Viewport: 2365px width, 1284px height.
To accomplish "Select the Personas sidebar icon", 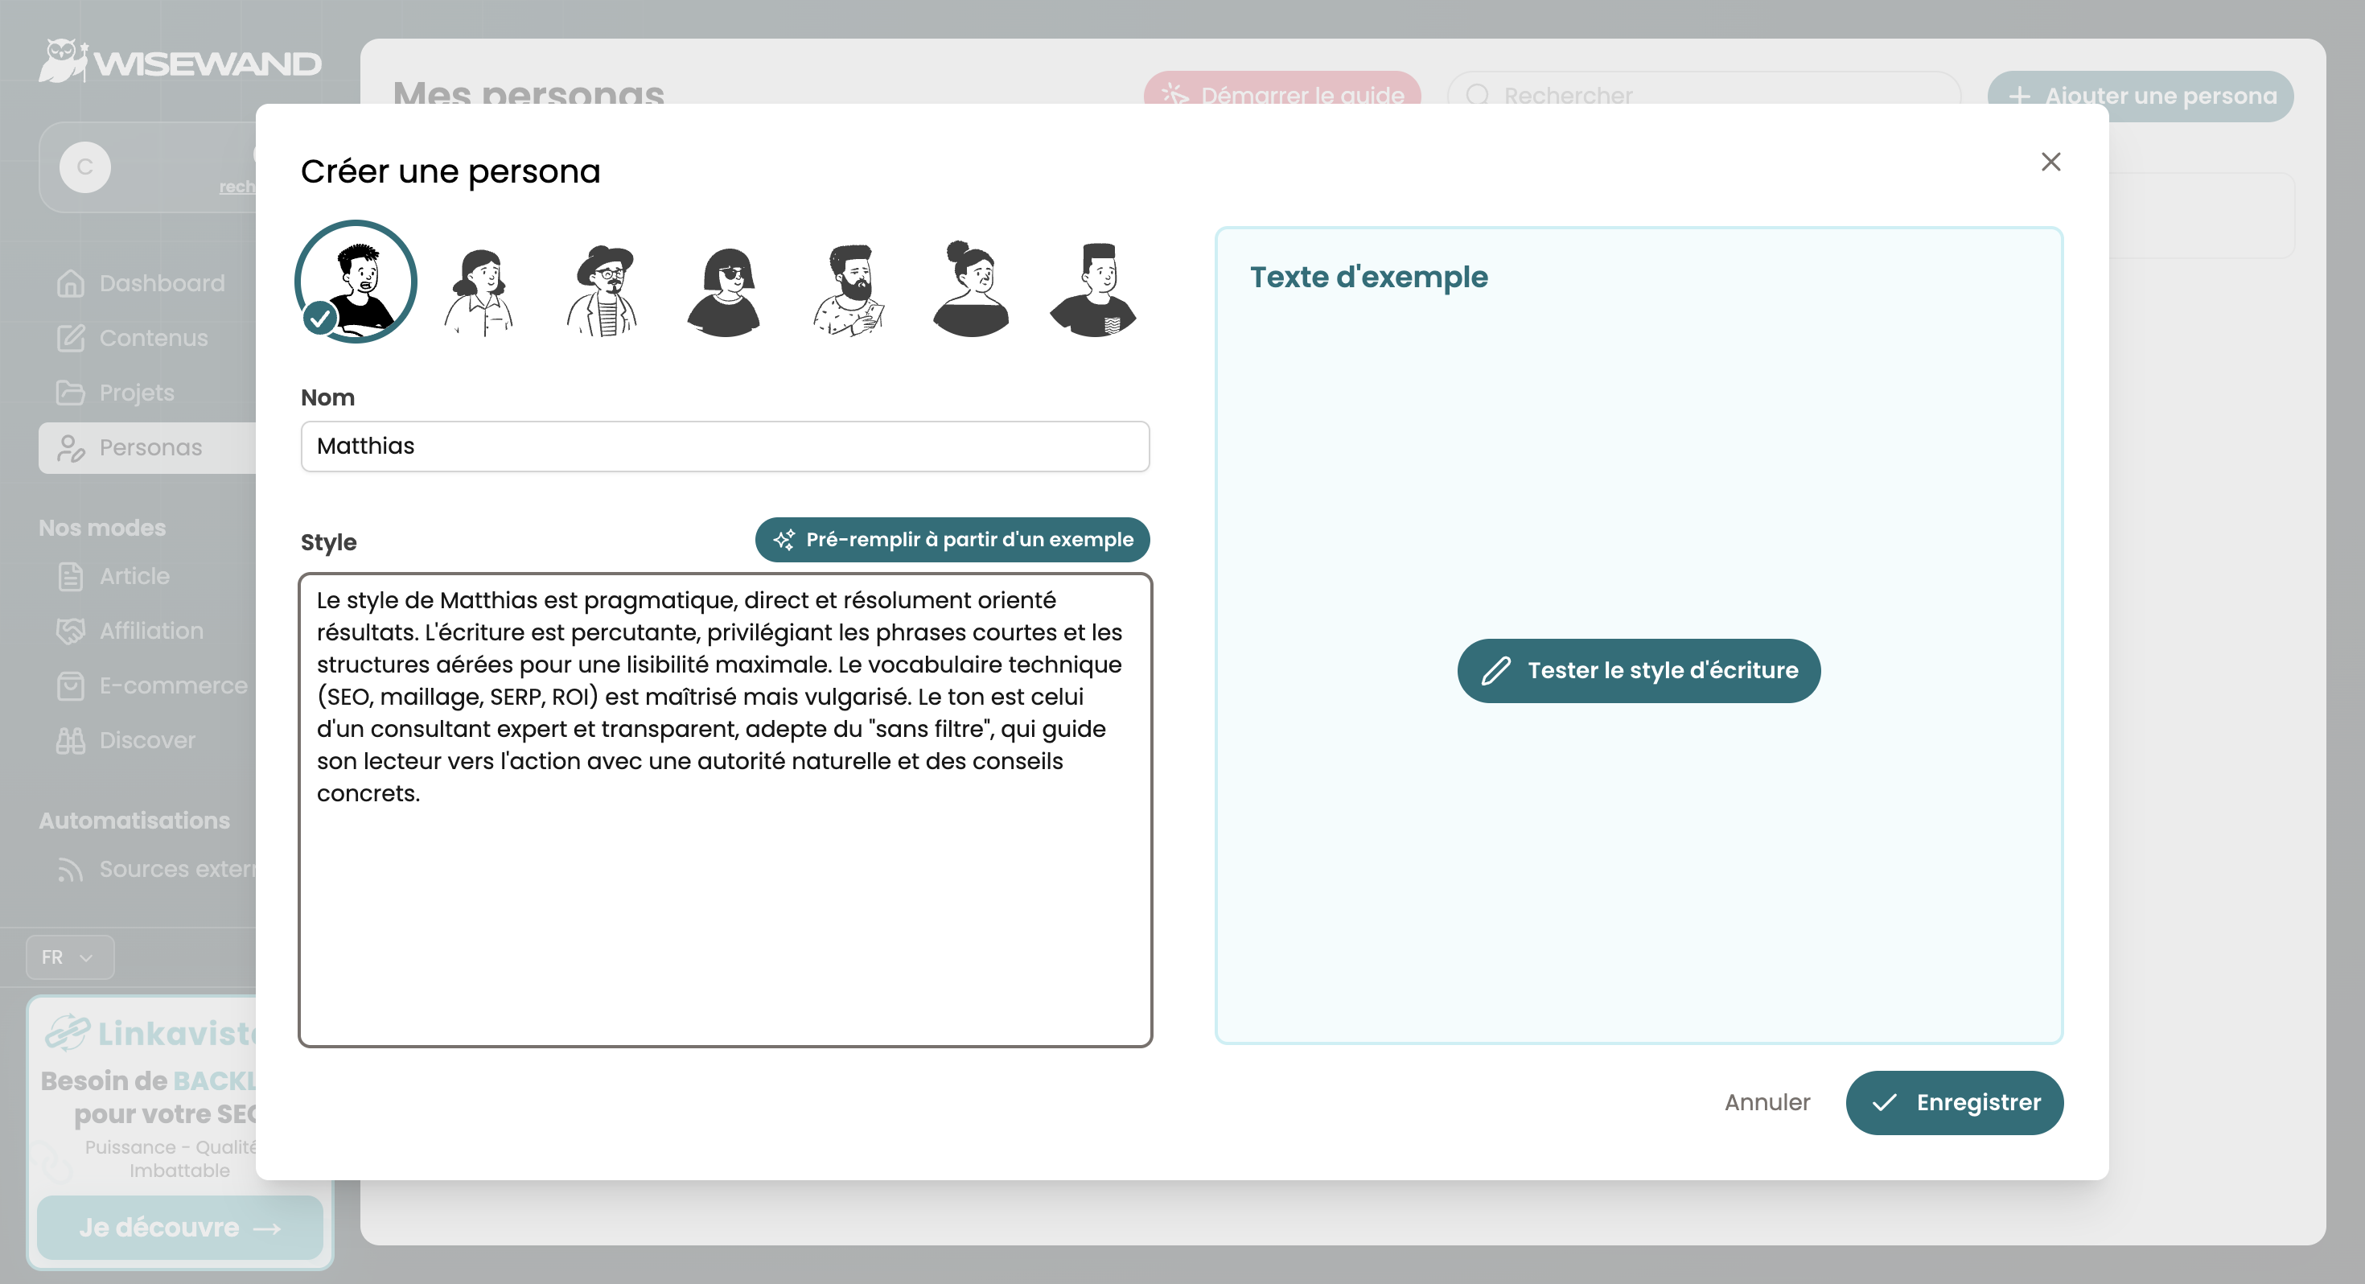I will click(72, 447).
